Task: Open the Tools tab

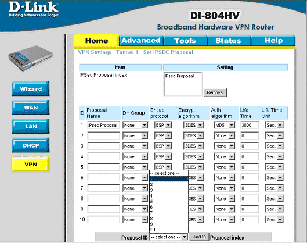Action: coord(185,41)
